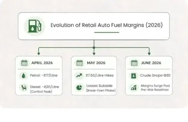Click the upward trend arrow icon
Viewport: 188px width, 122px height.
point(79,75)
